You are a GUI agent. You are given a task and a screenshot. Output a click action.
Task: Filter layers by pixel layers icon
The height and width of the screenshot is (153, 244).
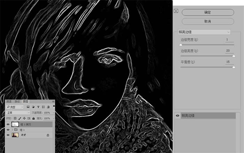(x=28, y=107)
